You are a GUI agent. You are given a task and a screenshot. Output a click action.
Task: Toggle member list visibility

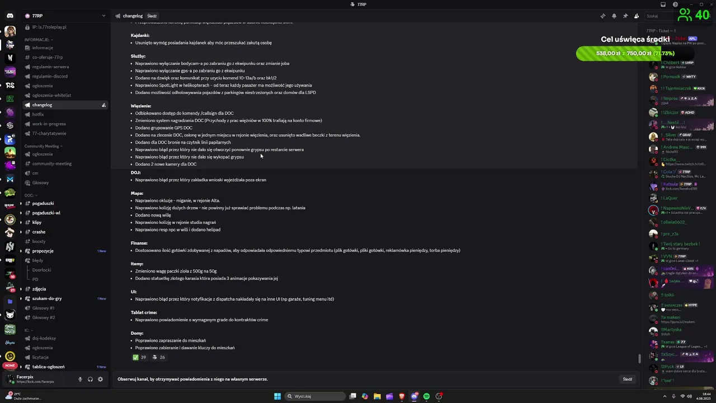click(637, 16)
